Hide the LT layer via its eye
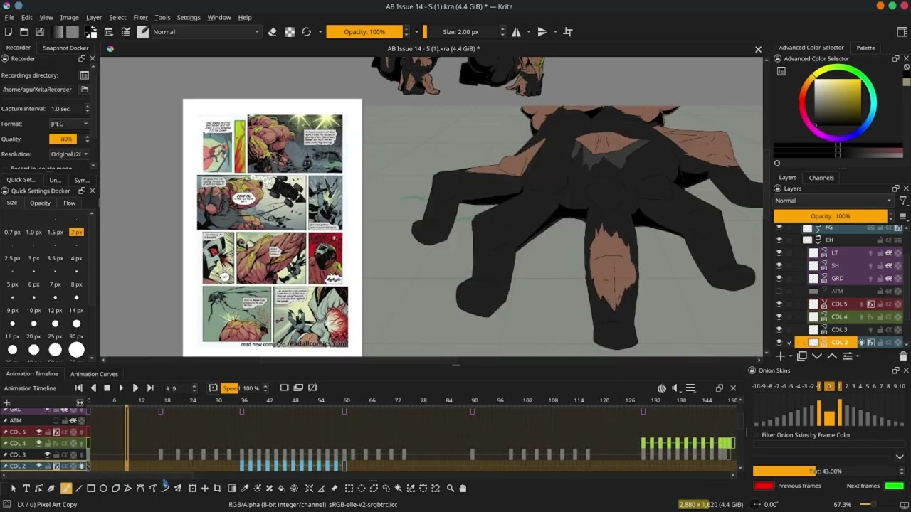Screen dimensions: 911x512 point(779,252)
